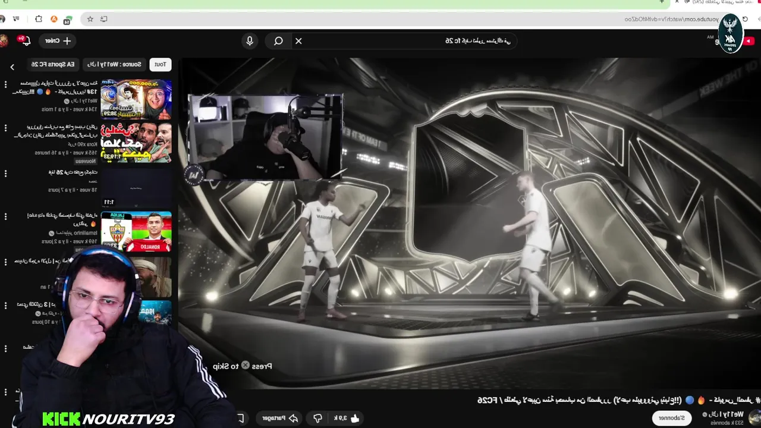
Task: Open a new browser tab with plus
Action: click(662, 2)
